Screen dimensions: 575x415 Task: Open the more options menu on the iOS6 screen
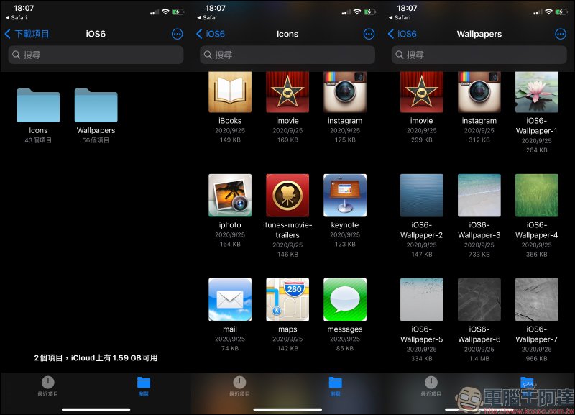pos(178,34)
